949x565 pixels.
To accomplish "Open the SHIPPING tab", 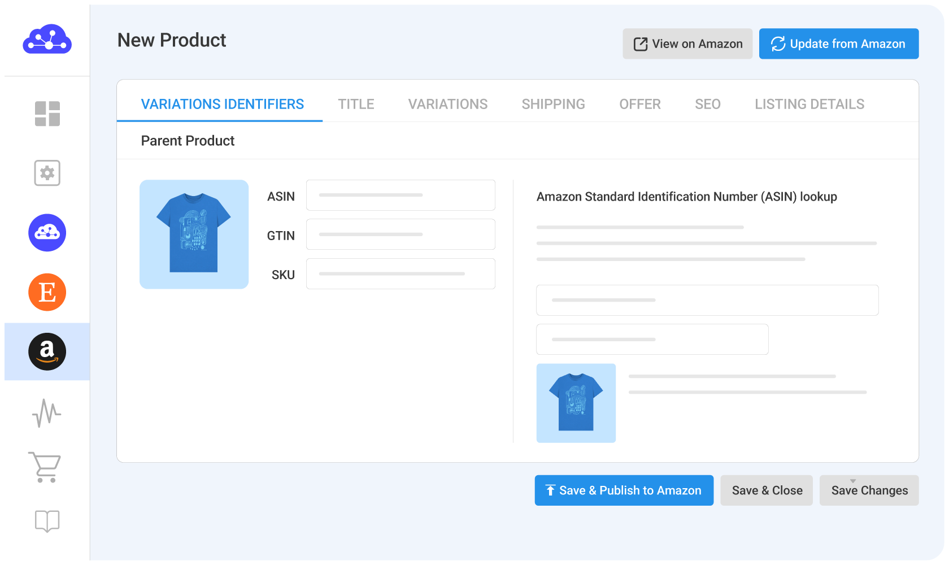I will tap(553, 104).
